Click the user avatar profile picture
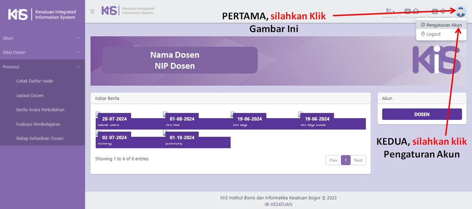Viewport: 472px width, 209px height. (461, 11)
